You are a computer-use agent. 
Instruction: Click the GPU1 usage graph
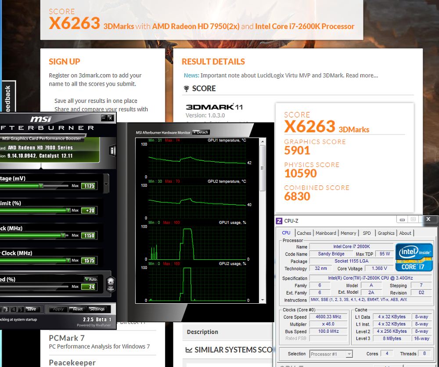[197, 243]
